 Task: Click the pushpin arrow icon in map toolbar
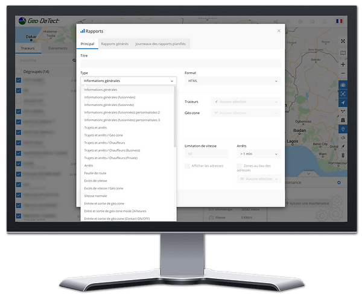tap(343, 146)
